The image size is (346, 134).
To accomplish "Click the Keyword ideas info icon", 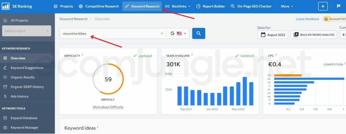I will (98, 127).
